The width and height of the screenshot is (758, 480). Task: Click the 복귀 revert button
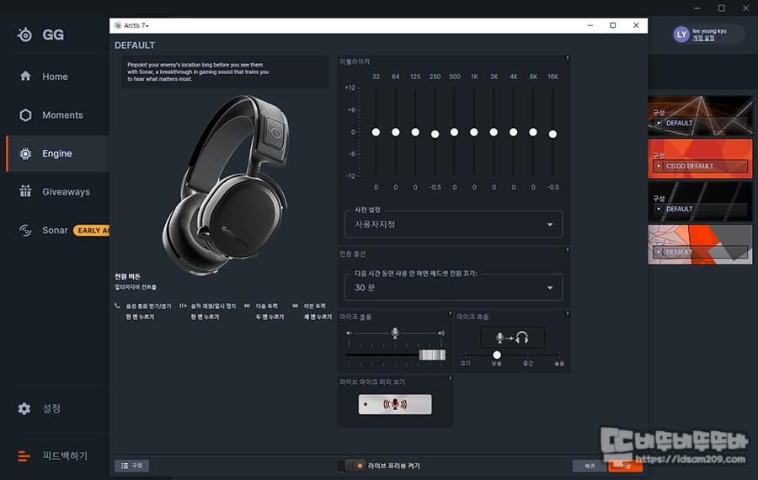590,466
